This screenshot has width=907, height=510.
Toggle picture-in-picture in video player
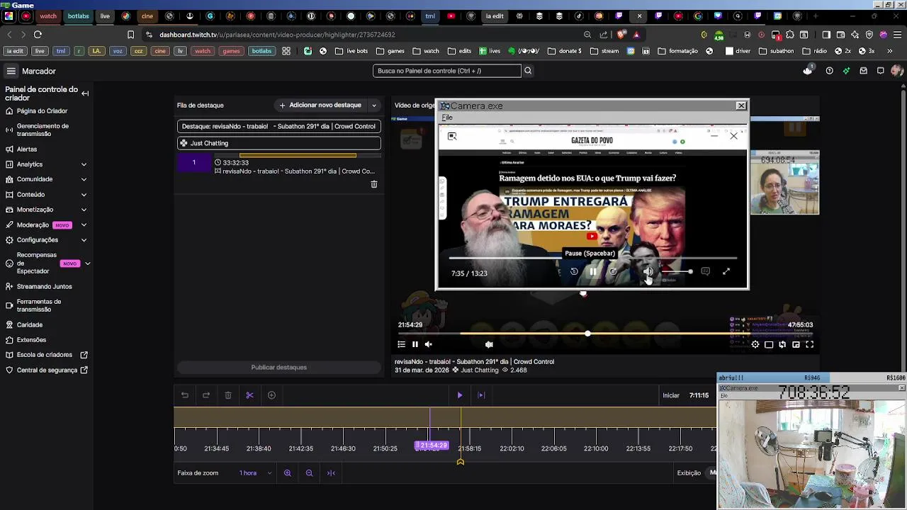tap(796, 345)
